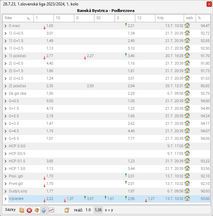The height and width of the screenshot is (216, 213).
Task: Select odds 7,77 in G=5.5 row
Action: coord(131,138)
